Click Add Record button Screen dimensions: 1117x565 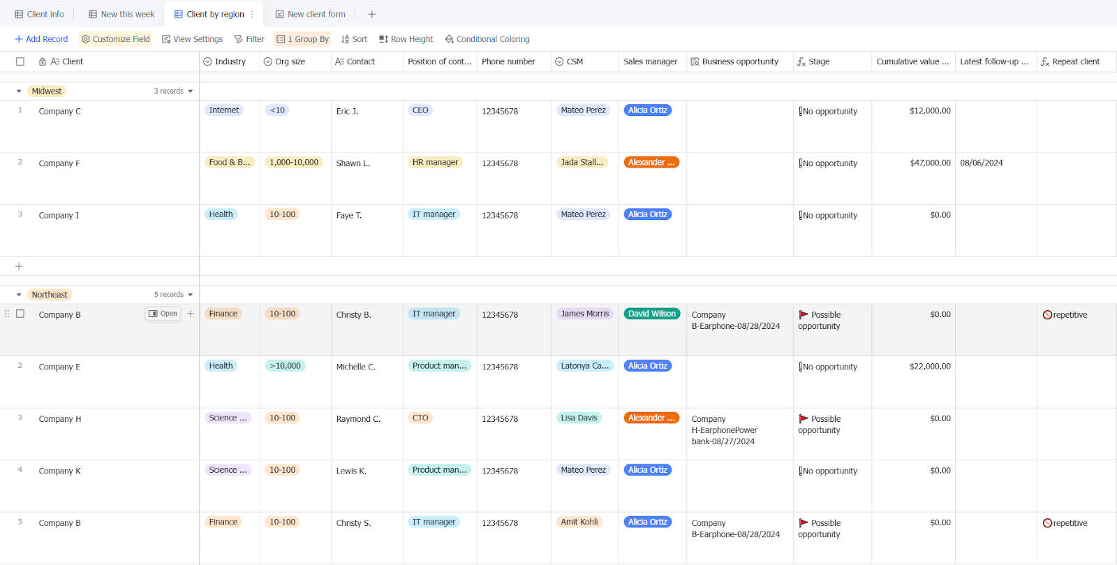41,39
